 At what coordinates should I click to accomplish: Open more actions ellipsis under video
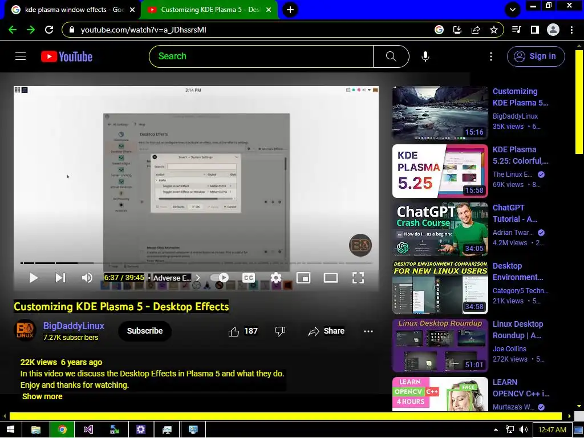pos(368,331)
